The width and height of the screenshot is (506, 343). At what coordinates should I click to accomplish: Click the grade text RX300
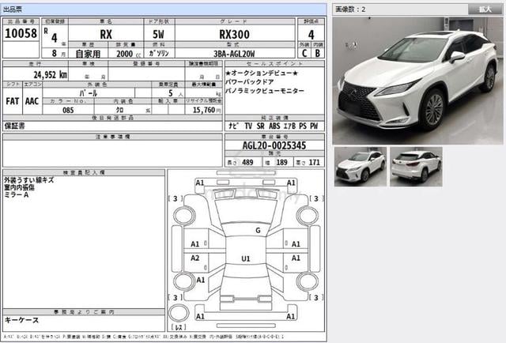pos(234,35)
